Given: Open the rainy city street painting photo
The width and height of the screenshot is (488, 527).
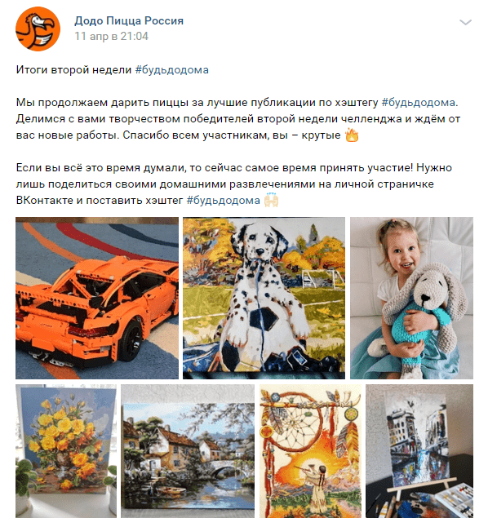Looking at the screenshot, I should 419,451.
